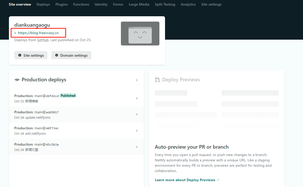This screenshot has height=187, width=303.
Task: Select the Analytics tab
Action: (x=188, y=4)
